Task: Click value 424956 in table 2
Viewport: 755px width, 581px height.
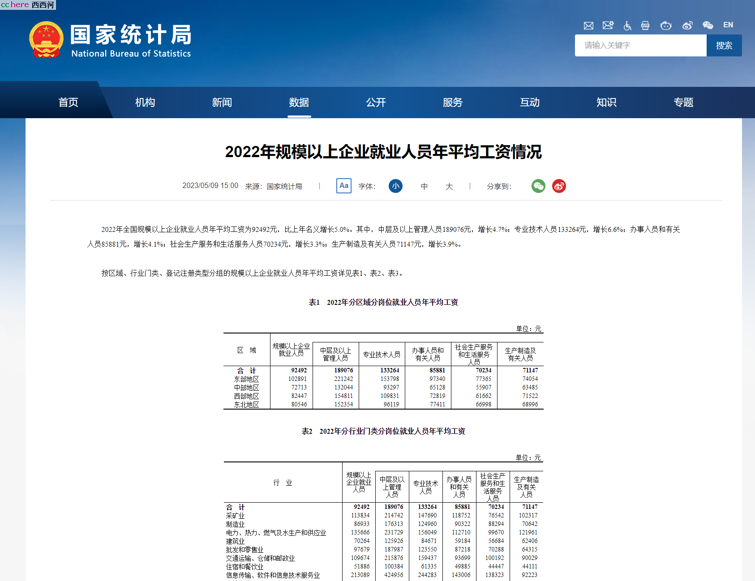Action: click(x=394, y=575)
